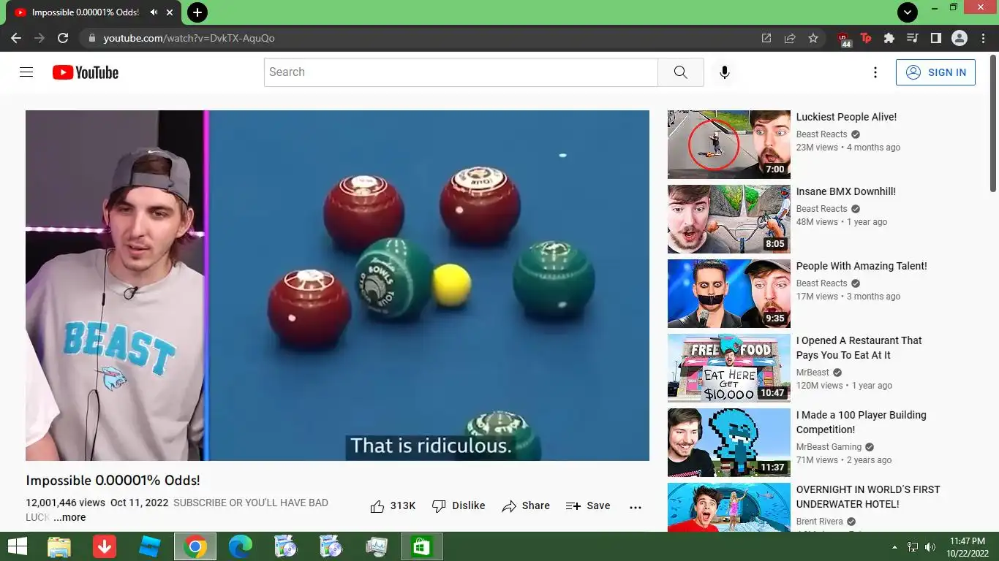Image resolution: width=999 pixels, height=561 pixels.
Task: Mute the tab via speaker icon
Action: click(x=154, y=12)
